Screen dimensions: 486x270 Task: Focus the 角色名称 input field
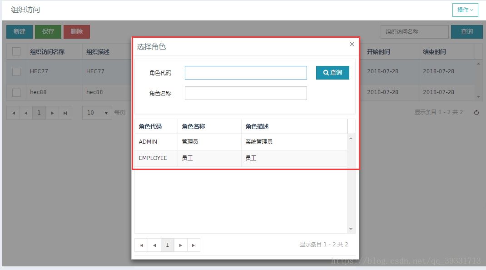246,93
